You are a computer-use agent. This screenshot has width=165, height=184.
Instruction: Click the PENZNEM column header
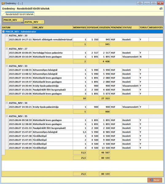pyautogui.click(x=116, y=27)
